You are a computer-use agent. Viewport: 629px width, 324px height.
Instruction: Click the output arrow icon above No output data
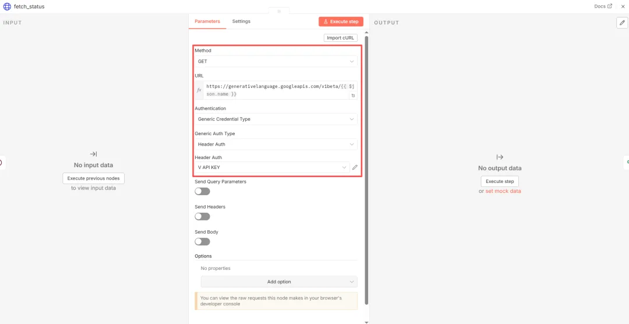(500, 157)
